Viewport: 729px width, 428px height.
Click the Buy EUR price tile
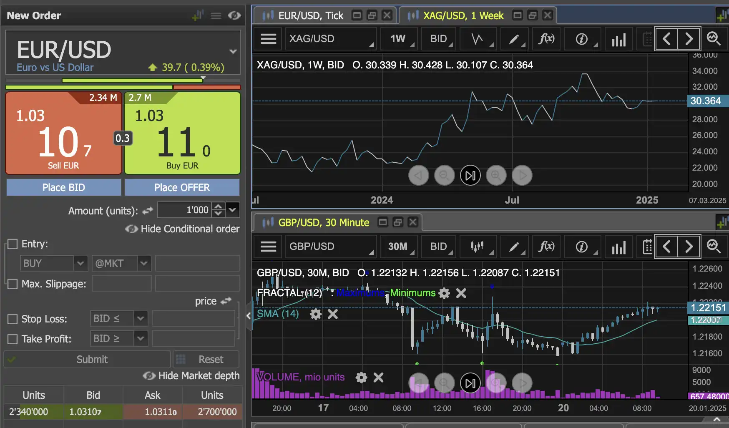pyautogui.click(x=182, y=133)
